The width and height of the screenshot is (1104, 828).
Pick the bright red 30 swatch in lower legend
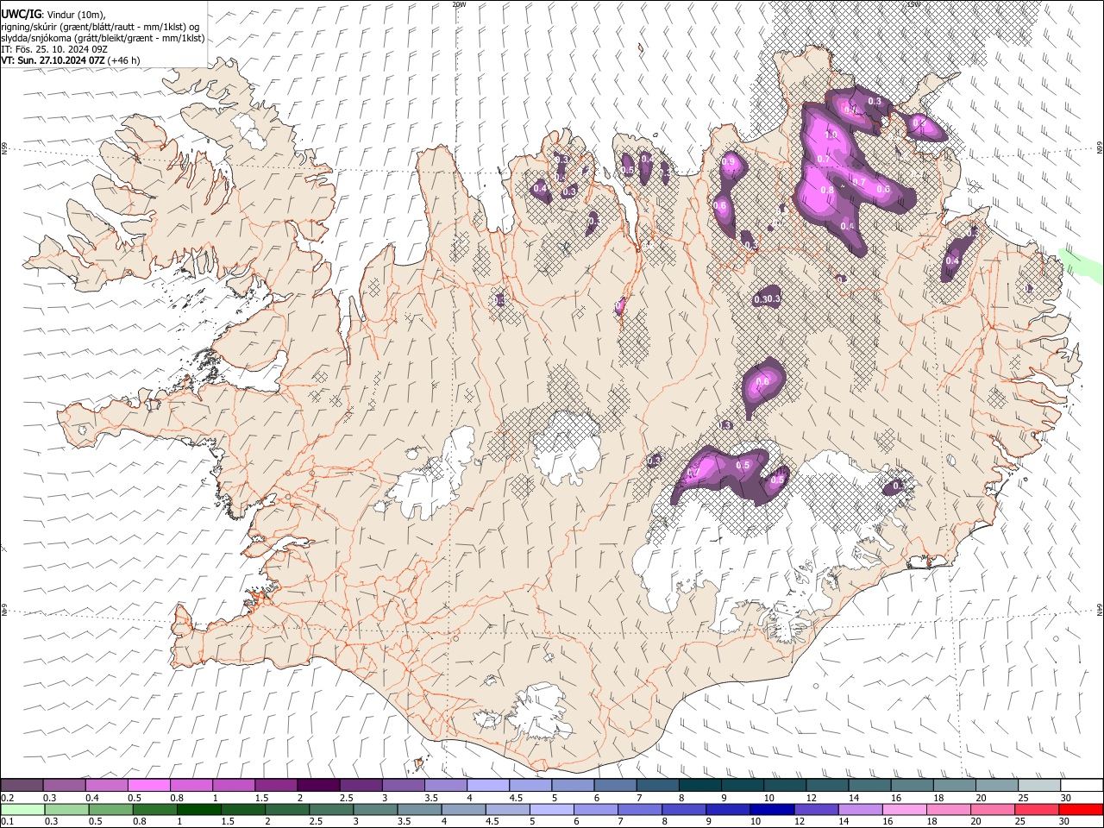coord(1081,809)
